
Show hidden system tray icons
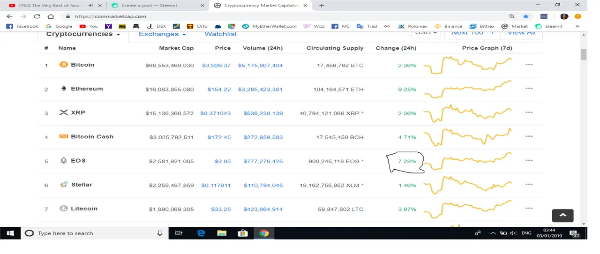[493, 233]
